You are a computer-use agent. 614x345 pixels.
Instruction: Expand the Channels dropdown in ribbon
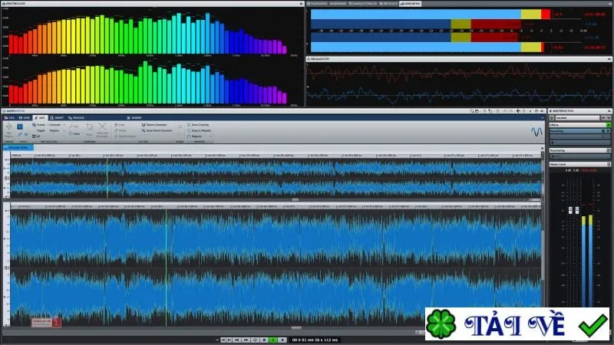pos(57,125)
